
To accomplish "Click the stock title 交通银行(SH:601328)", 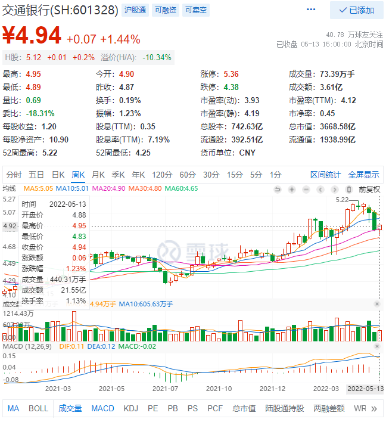I will pos(60,10).
